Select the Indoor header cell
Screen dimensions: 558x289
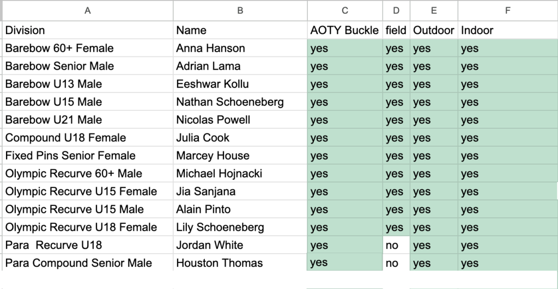tap(507, 30)
